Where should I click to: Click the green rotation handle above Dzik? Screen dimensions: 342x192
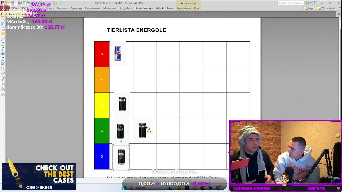121,142
